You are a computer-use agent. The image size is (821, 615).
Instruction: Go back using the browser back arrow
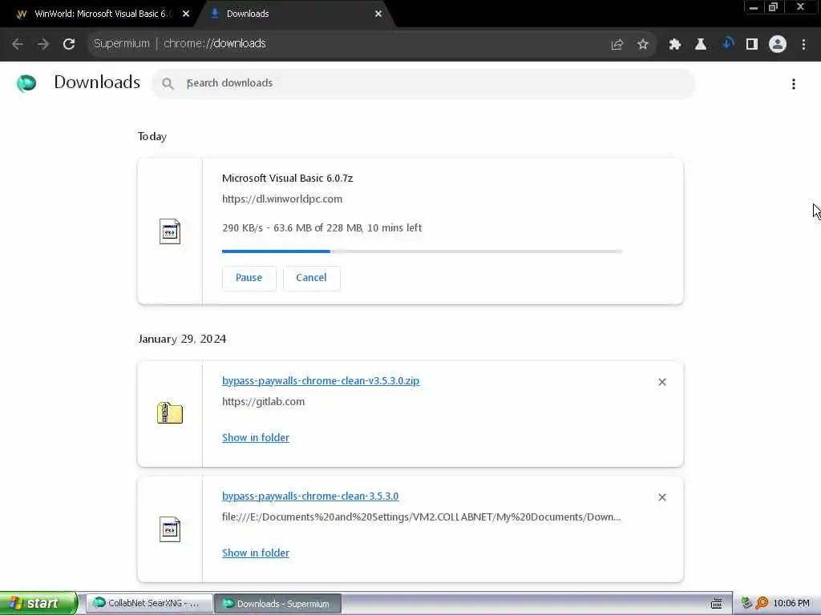click(18, 44)
